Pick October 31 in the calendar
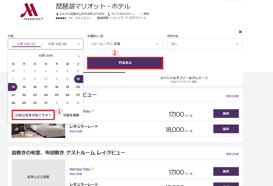This screenshot has width=273, height=186. [46, 103]
